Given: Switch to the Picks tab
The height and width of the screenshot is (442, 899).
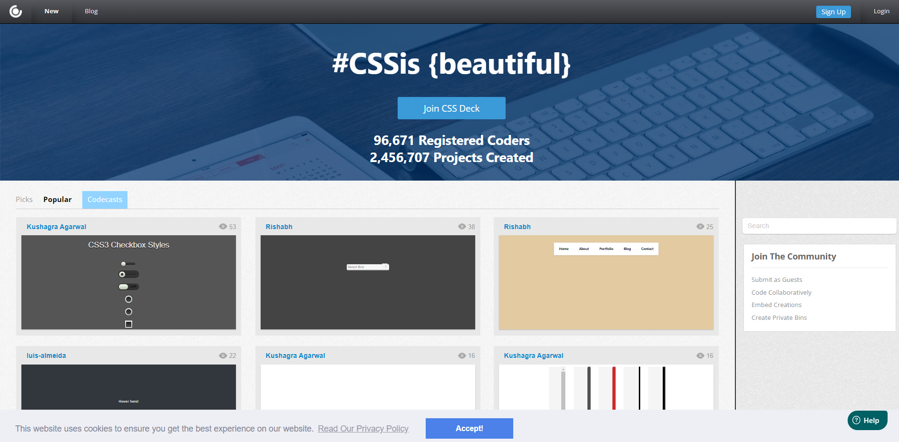Looking at the screenshot, I should click(24, 200).
